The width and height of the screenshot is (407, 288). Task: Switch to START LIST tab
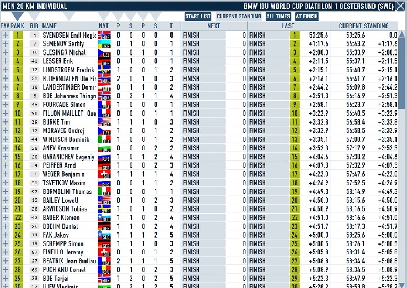click(198, 16)
